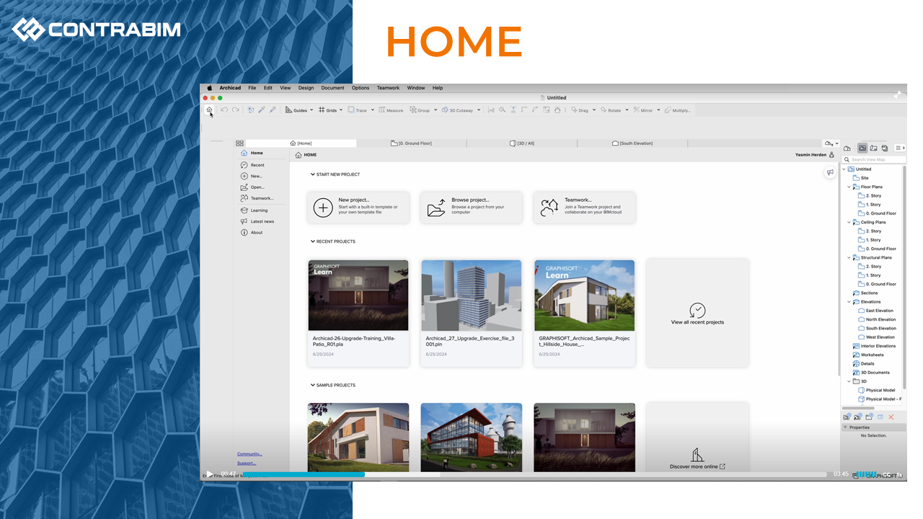Open the Villa-Patio recent project thumbnail
Screen dimensions: 923x519
(x=358, y=296)
